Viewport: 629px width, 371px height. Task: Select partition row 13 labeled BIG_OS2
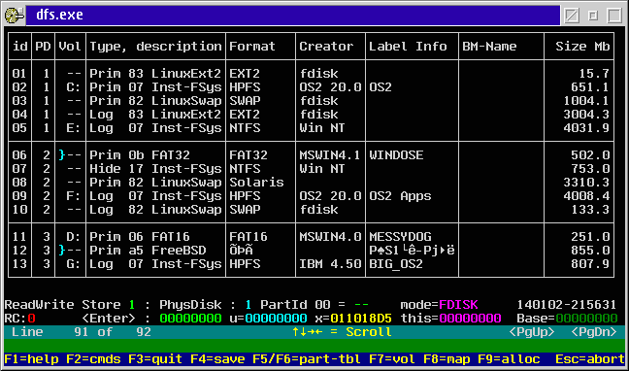[311, 264]
